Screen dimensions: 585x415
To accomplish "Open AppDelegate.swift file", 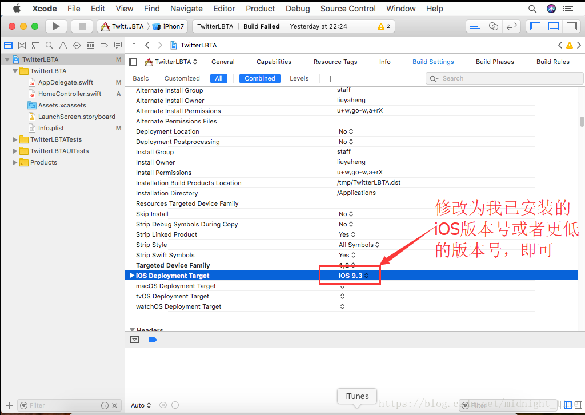I will pos(66,82).
